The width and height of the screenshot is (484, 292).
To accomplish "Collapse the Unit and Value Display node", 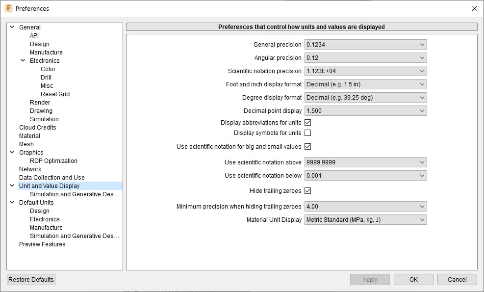I will 12,186.
